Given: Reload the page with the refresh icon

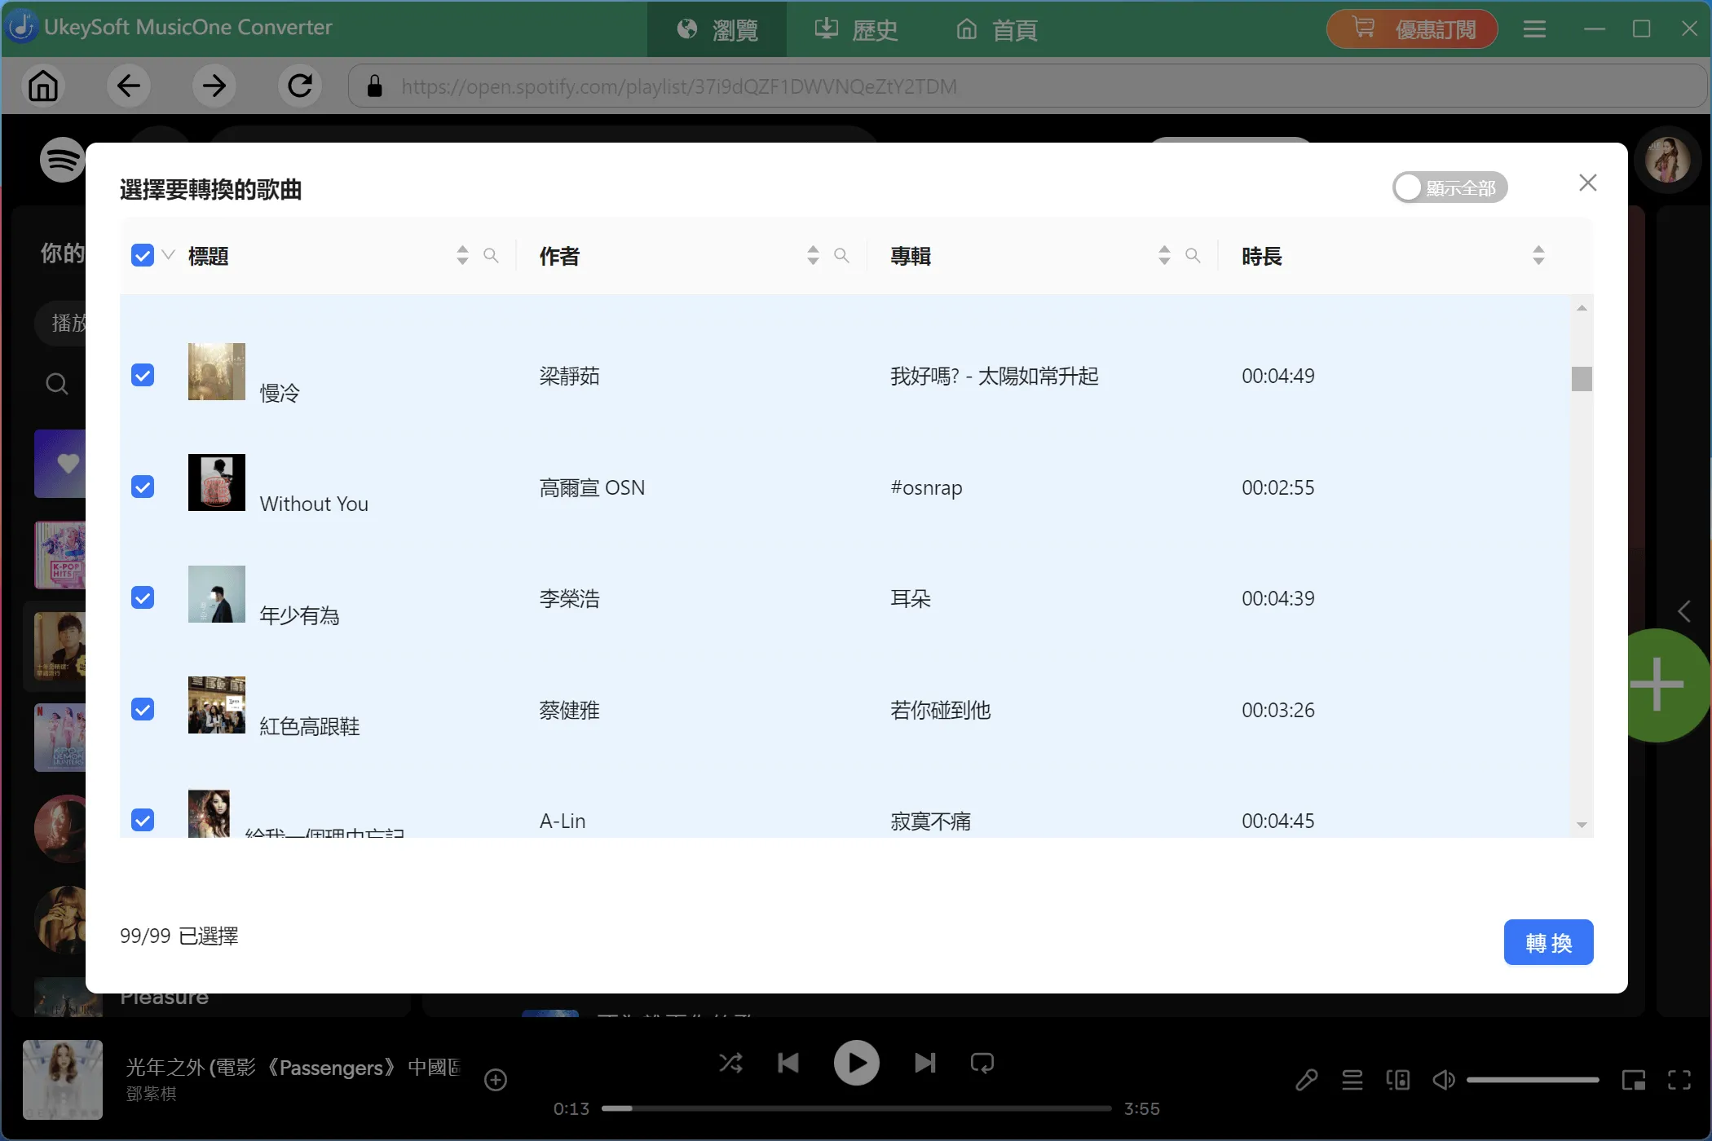Looking at the screenshot, I should 300,86.
